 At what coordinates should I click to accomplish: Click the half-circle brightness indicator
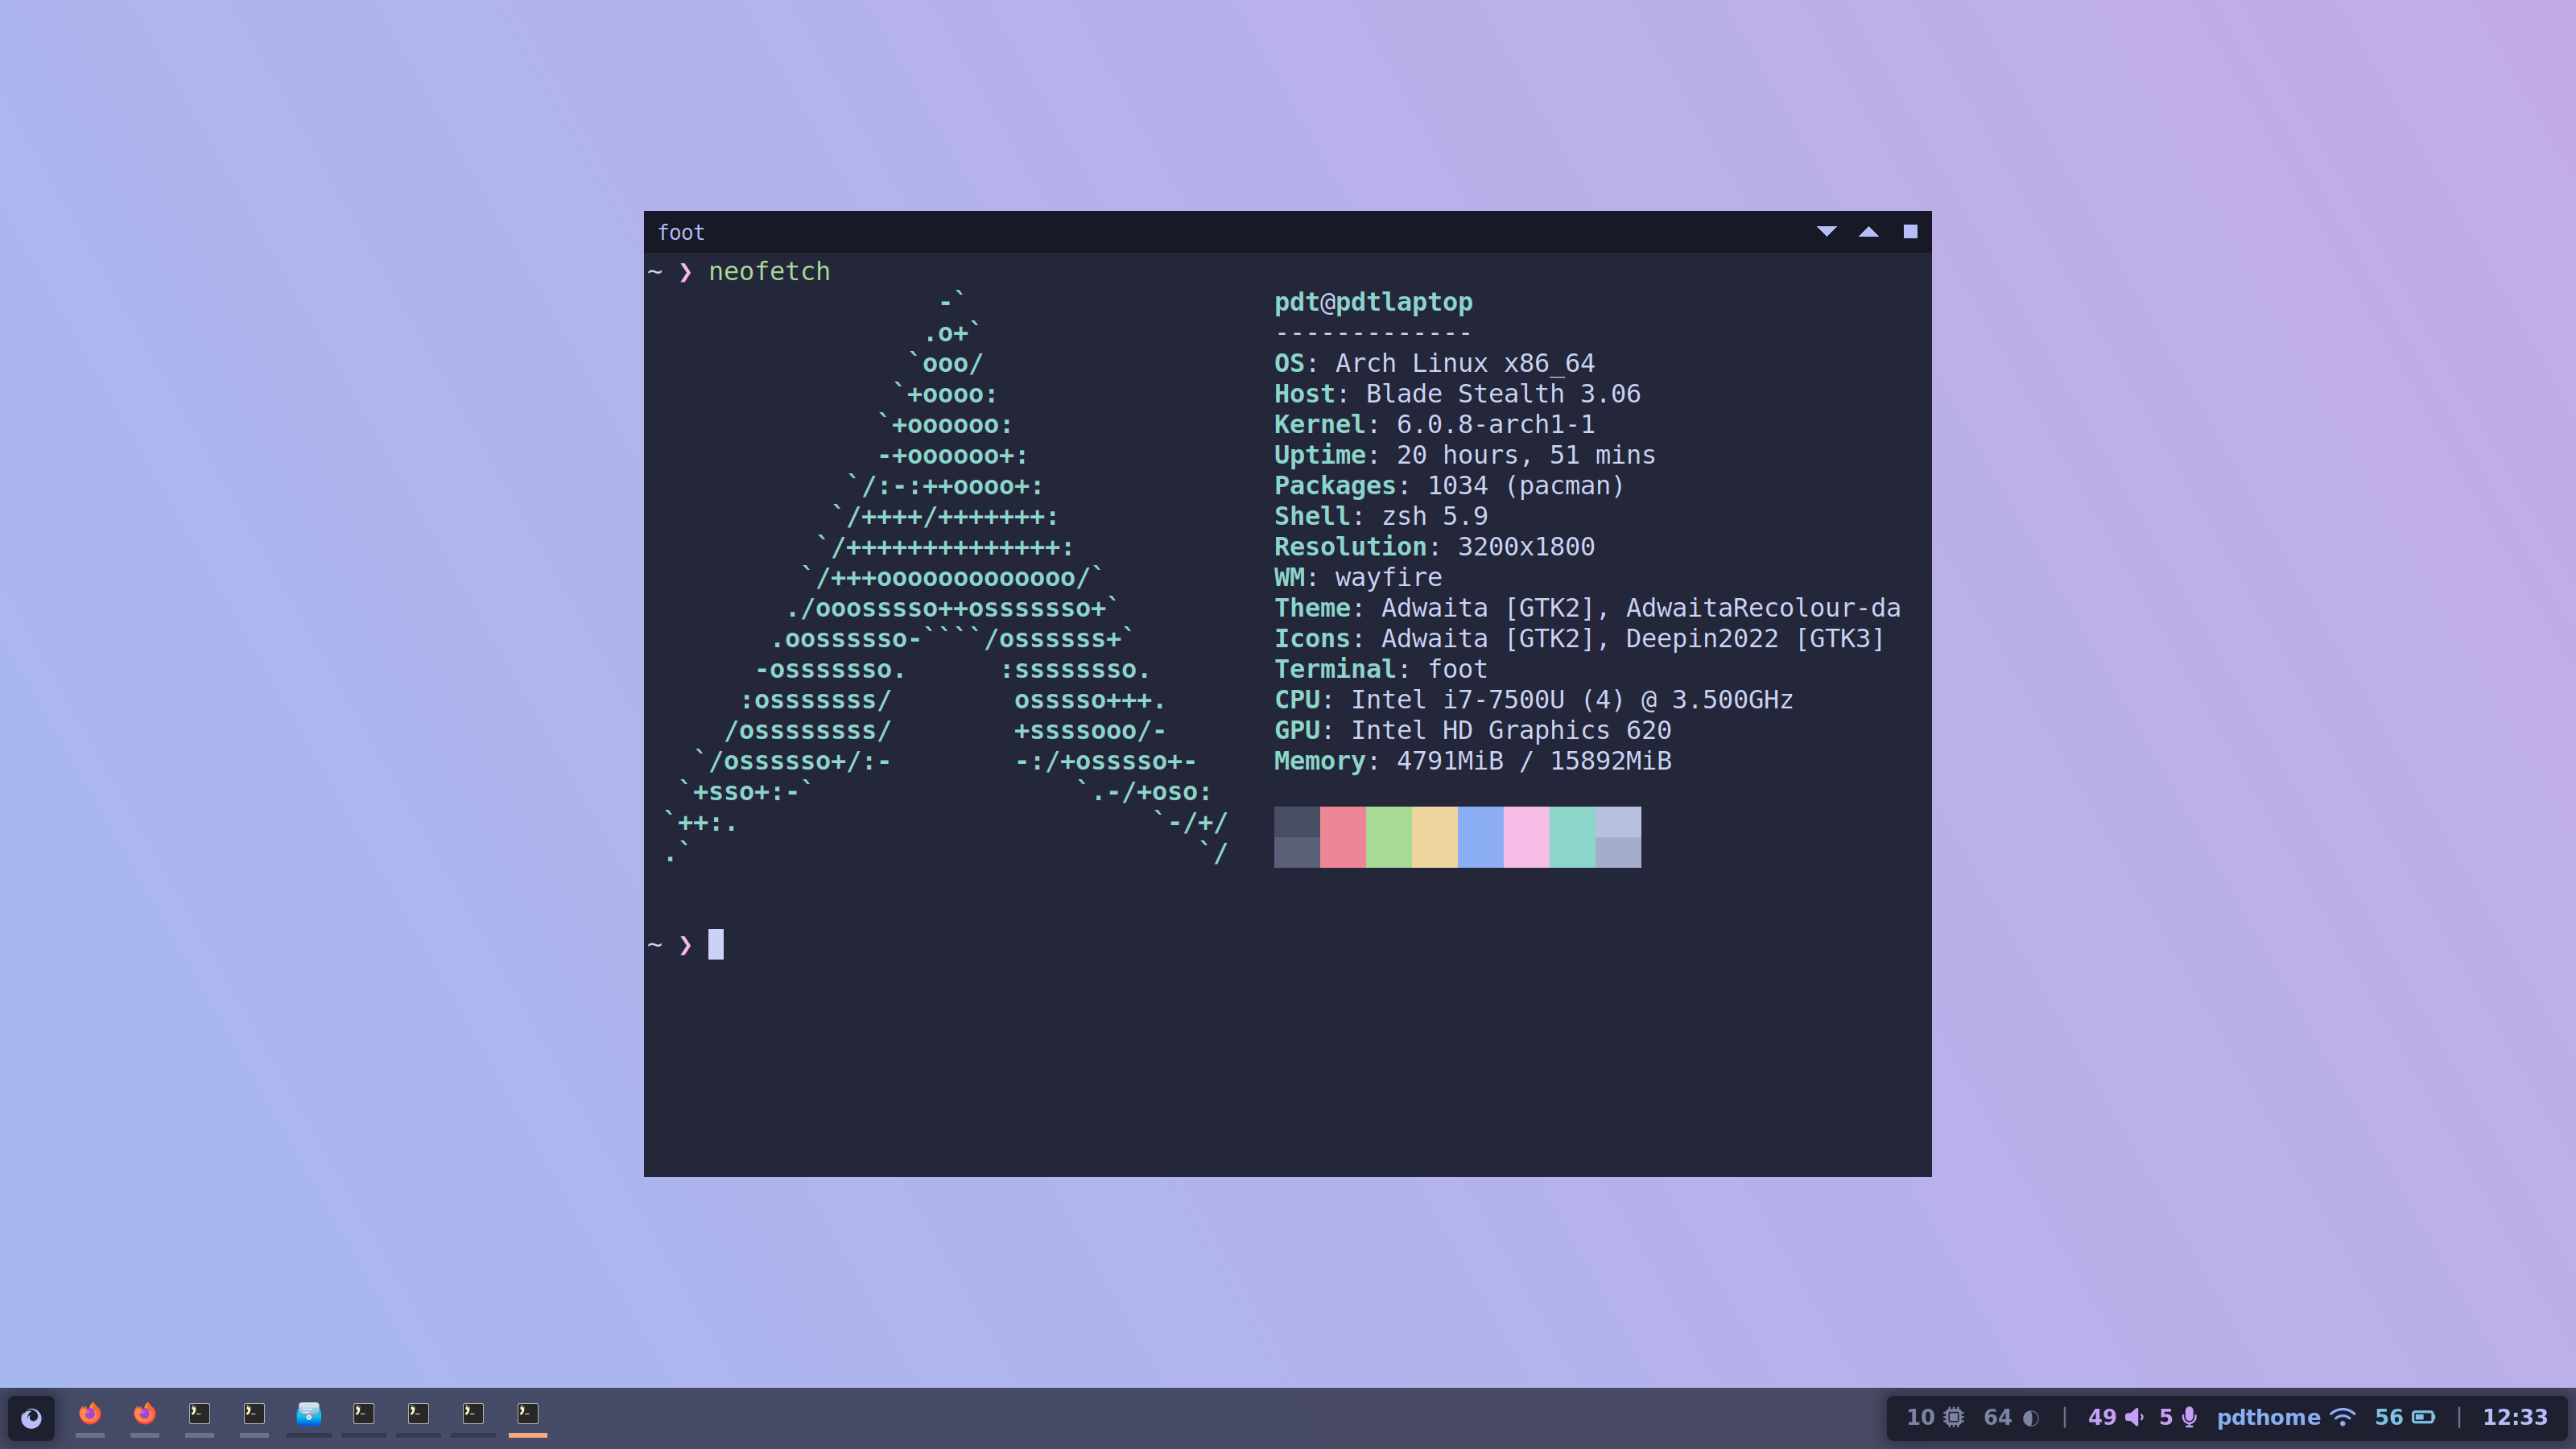(x=2031, y=1417)
